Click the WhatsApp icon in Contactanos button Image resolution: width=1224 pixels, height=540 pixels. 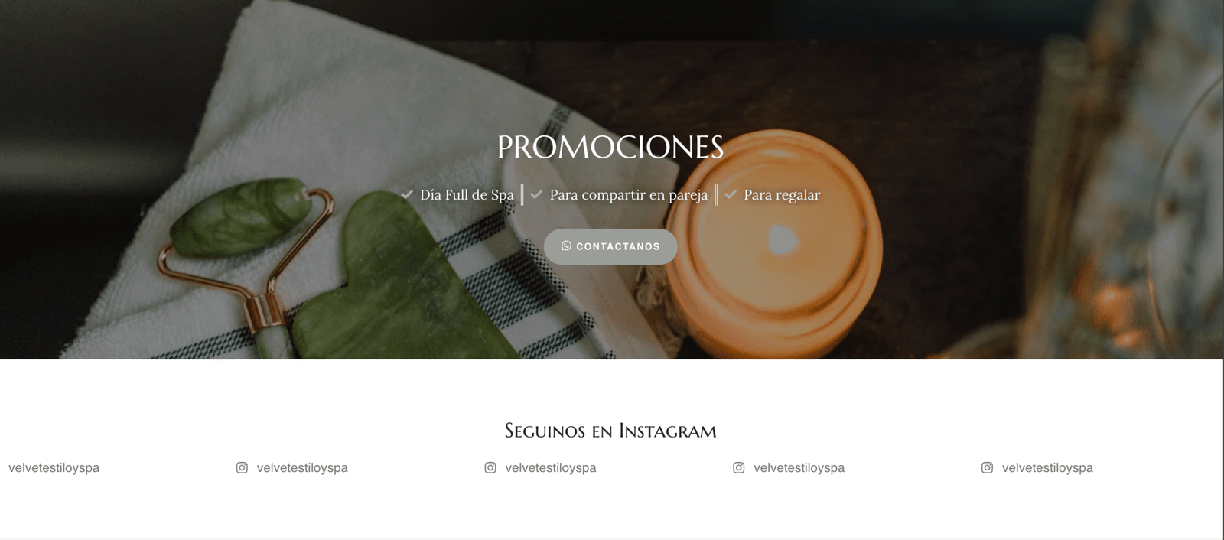pos(566,246)
